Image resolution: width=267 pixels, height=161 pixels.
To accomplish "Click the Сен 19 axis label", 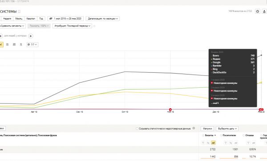I will tap(80, 112).
